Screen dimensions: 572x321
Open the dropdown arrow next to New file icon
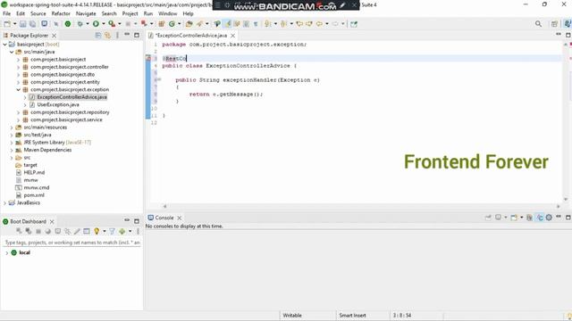point(14,24)
